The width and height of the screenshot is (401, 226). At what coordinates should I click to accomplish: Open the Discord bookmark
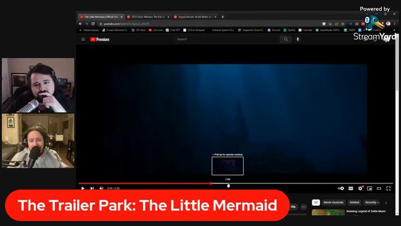274,30
